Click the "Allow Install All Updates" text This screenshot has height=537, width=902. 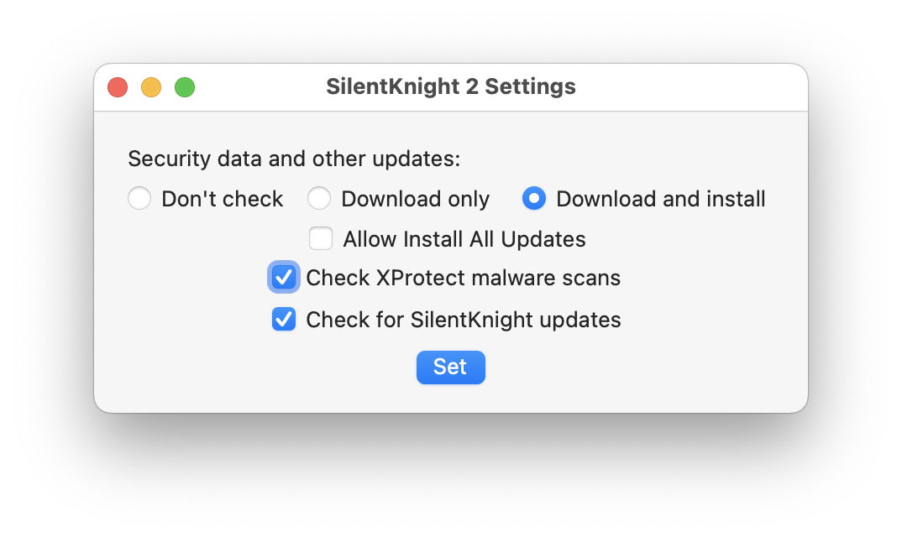(464, 239)
